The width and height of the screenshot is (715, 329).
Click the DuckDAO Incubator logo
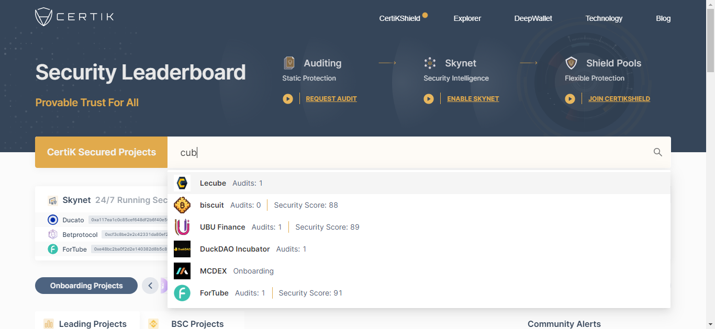[x=182, y=249]
